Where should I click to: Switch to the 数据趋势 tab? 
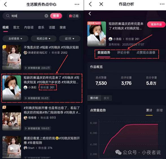click(104, 52)
